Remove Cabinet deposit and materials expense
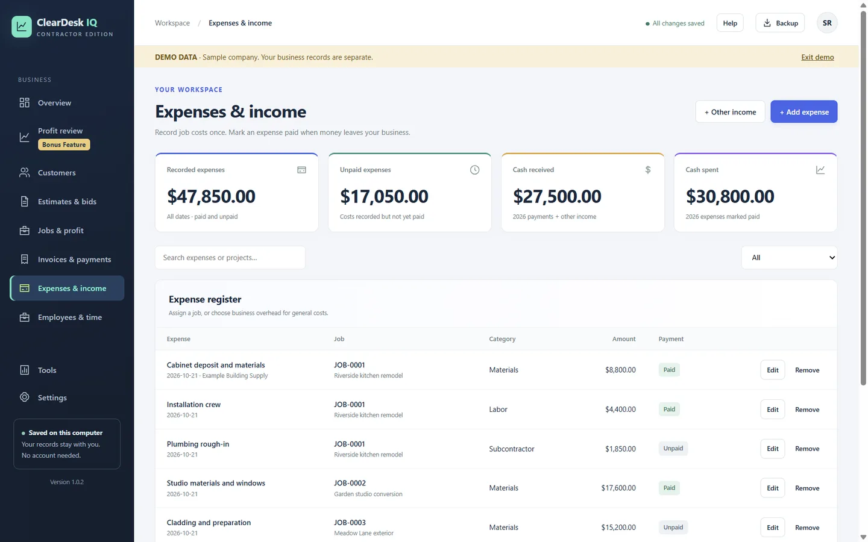Viewport: 868px width, 542px height. [x=807, y=370]
